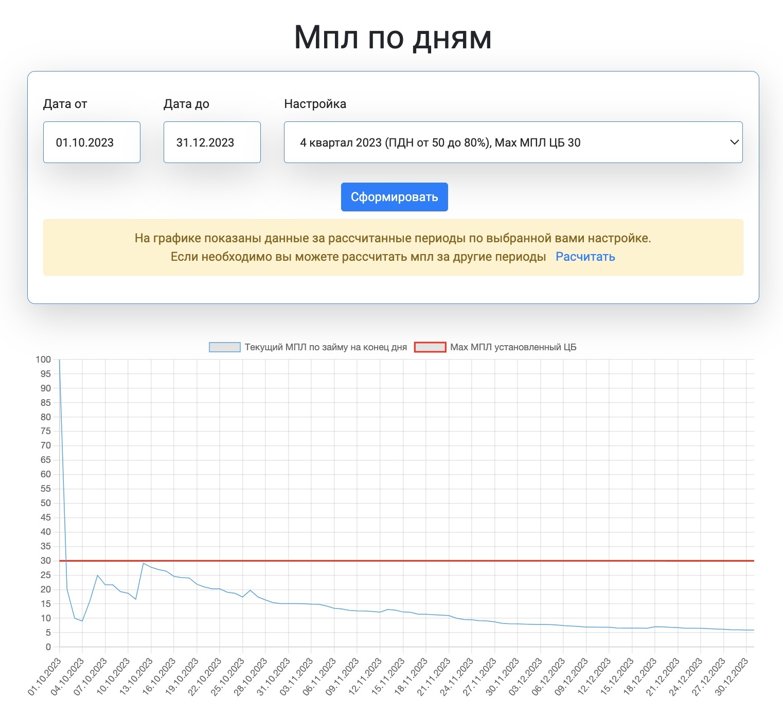
Task: Click the 'Сформировать' button
Action: click(x=395, y=197)
